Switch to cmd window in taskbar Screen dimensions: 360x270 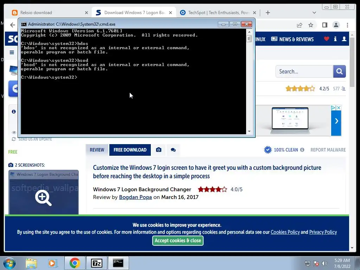coord(118,263)
